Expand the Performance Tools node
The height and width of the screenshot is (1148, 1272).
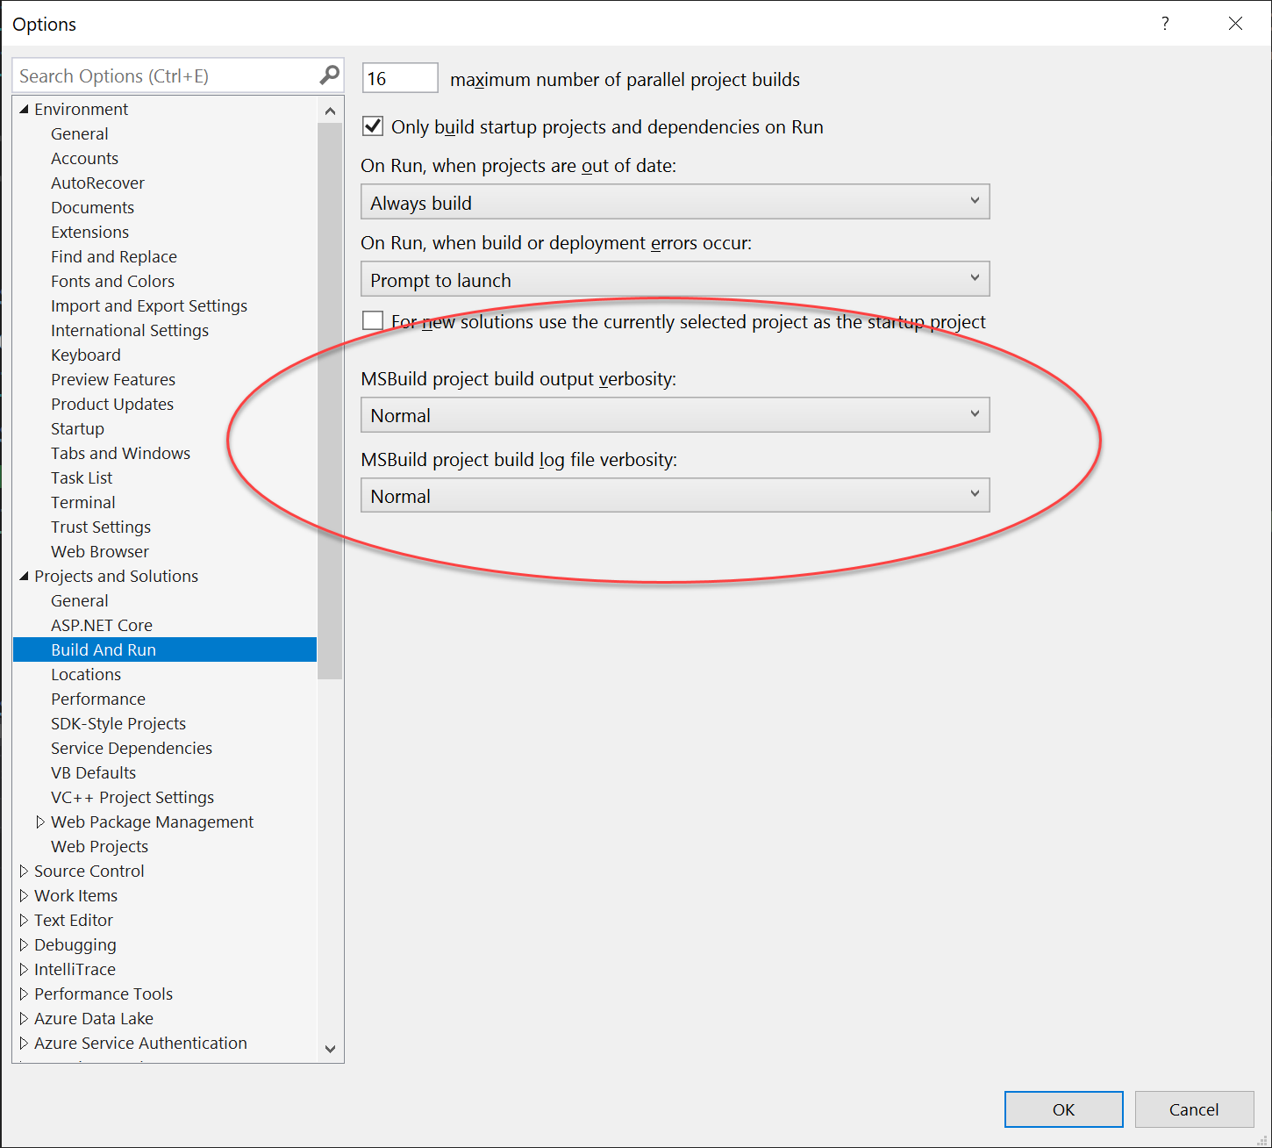[x=24, y=994]
